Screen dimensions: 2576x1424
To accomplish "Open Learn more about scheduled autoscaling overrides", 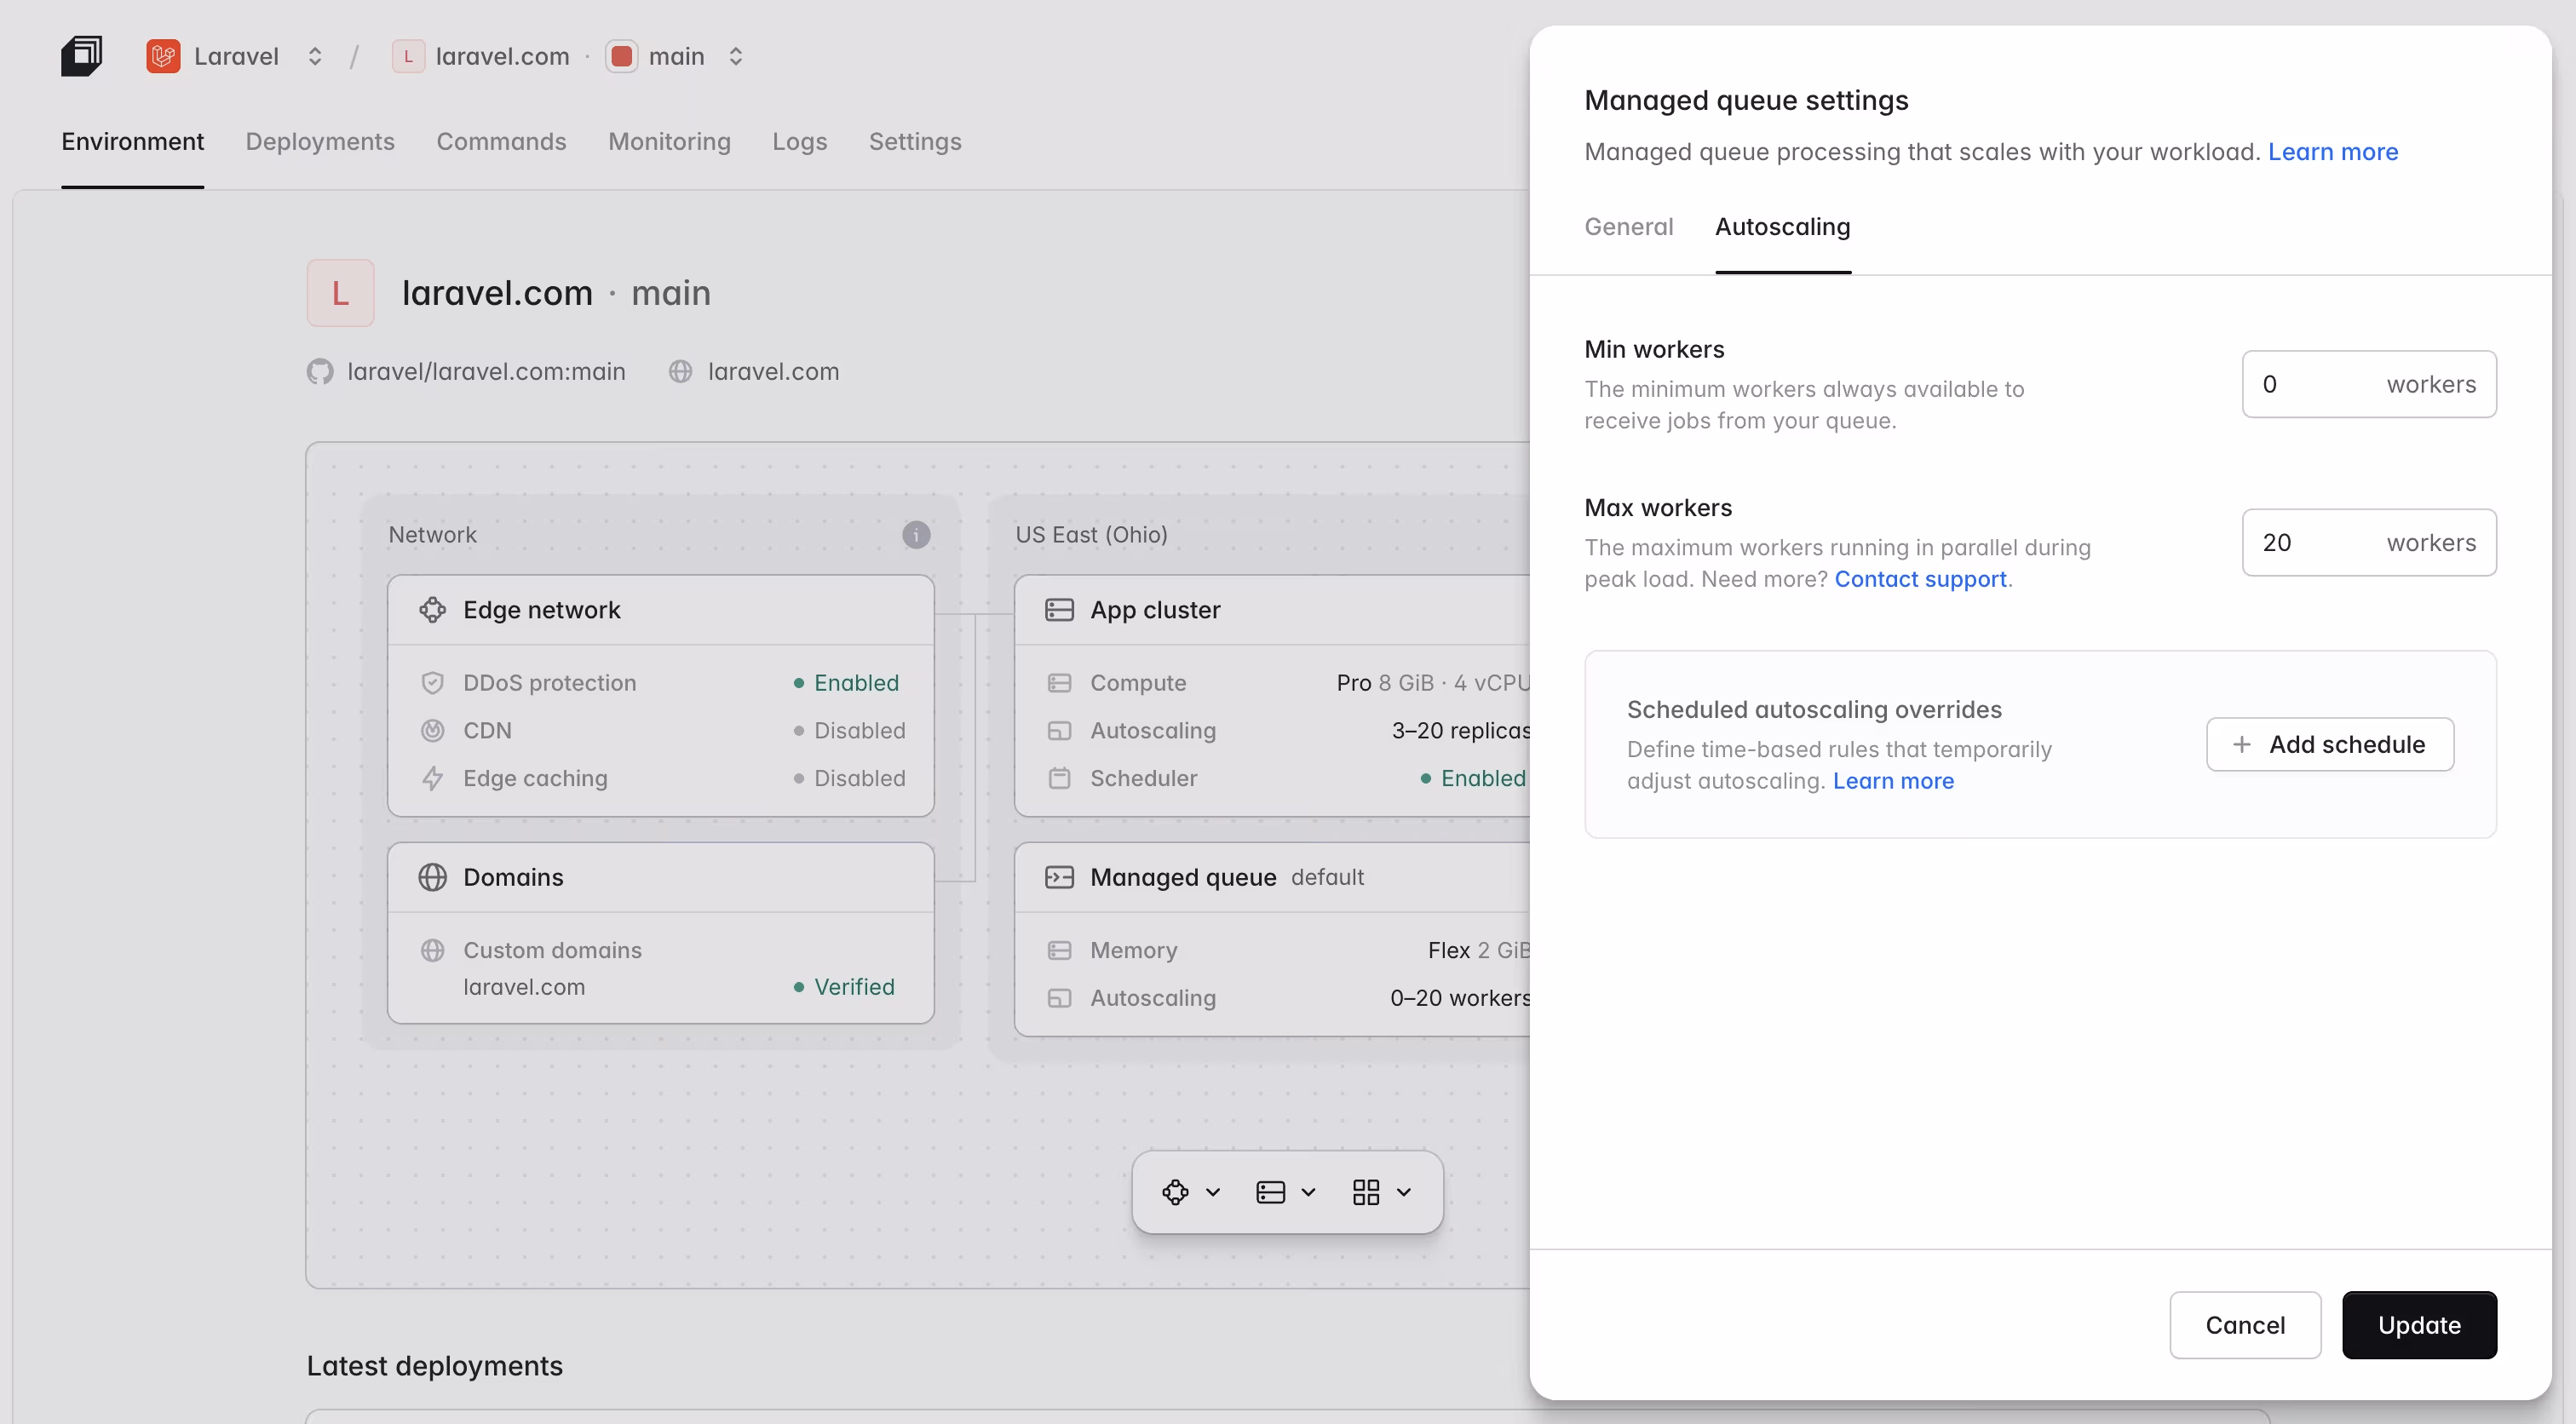I will point(1893,781).
